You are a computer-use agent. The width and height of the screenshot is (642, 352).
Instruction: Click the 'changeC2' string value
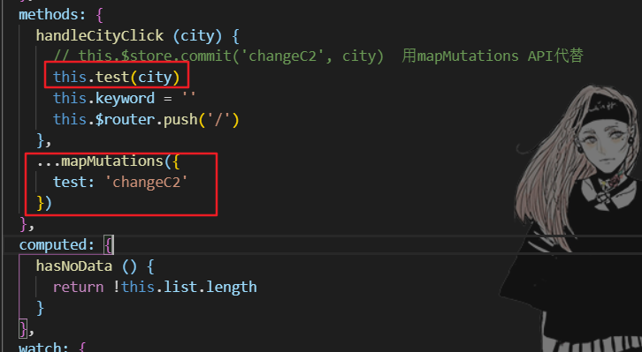tap(146, 182)
